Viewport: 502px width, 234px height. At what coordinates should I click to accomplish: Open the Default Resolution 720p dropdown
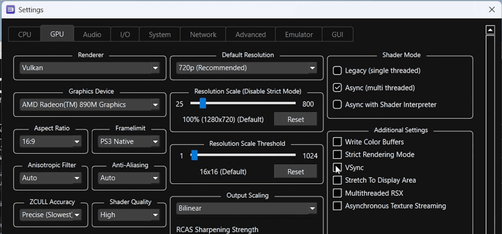coord(246,68)
